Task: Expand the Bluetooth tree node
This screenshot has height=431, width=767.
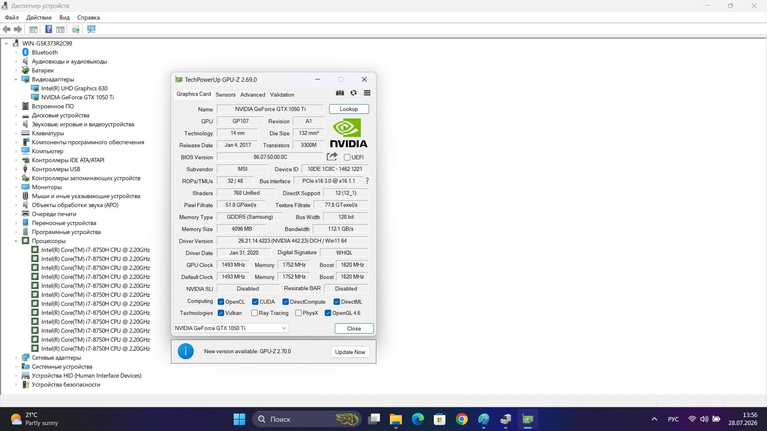Action: point(16,52)
